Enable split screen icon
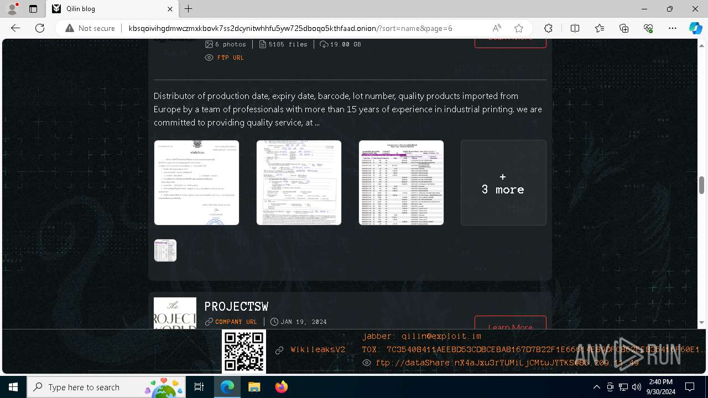Screen dimensions: 708x398 coord(575,28)
